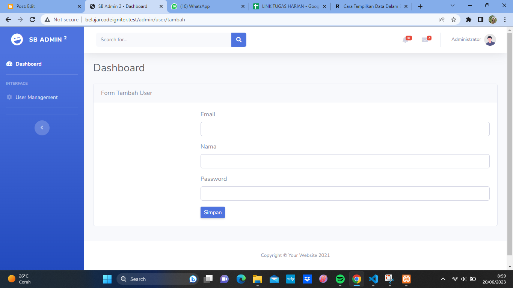
Task: Open Task View from the taskbar
Action: (208, 279)
